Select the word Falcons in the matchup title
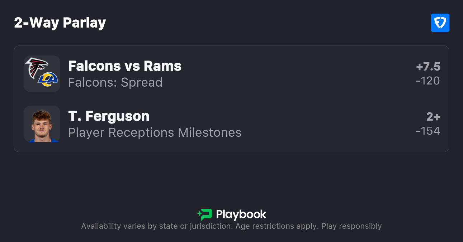 [x=94, y=66]
